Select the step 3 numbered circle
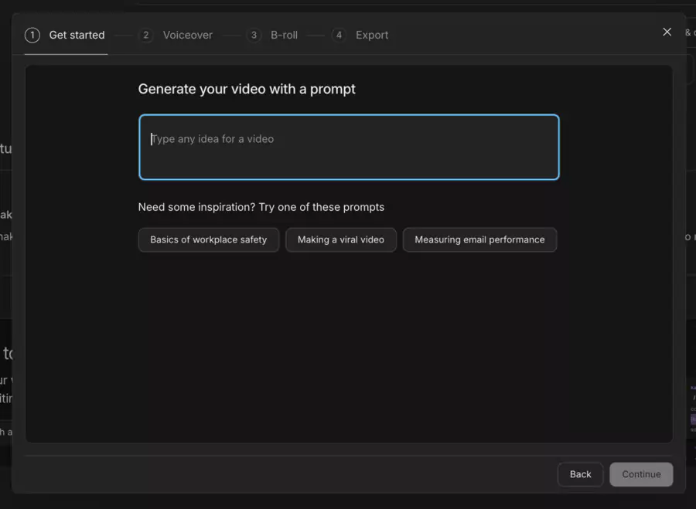The image size is (696, 509). coord(254,35)
